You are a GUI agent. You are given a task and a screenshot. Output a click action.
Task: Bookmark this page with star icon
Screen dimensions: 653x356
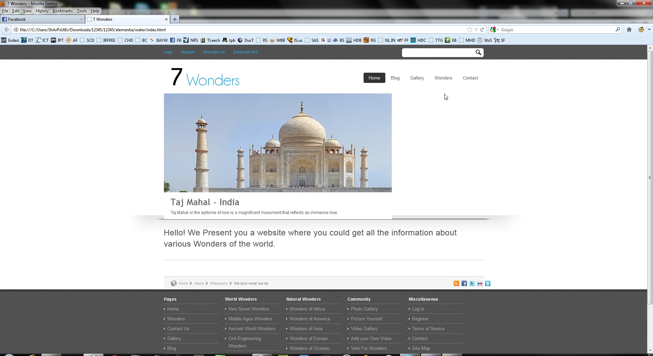470,30
